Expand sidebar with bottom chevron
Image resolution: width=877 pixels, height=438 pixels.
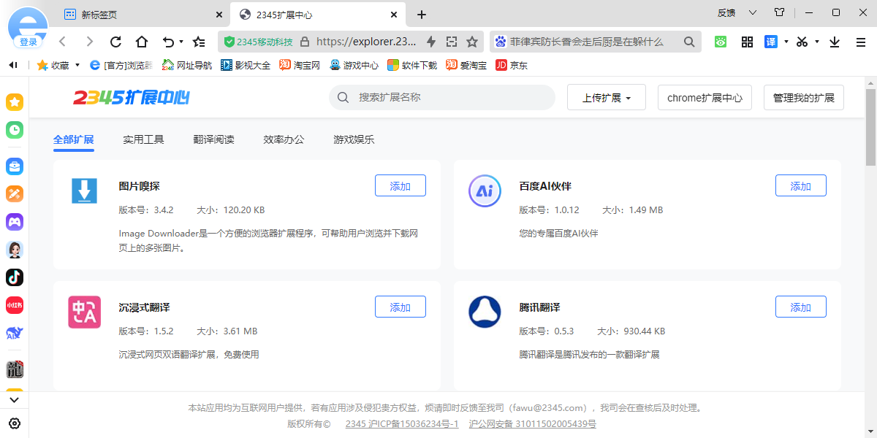point(14,400)
